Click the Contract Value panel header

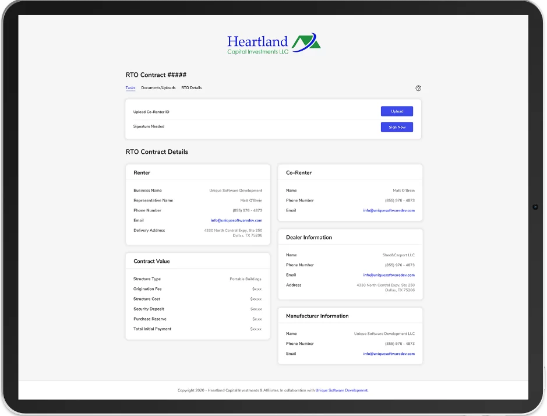pos(153,260)
